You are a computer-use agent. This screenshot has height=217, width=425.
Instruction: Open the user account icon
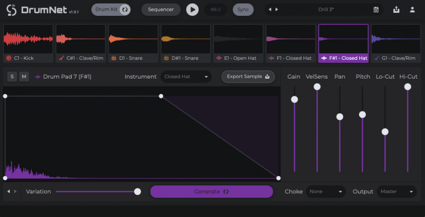(x=412, y=9)
